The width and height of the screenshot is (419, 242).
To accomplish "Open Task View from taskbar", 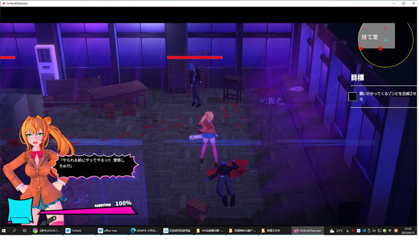I will click(x=25, y=230).
